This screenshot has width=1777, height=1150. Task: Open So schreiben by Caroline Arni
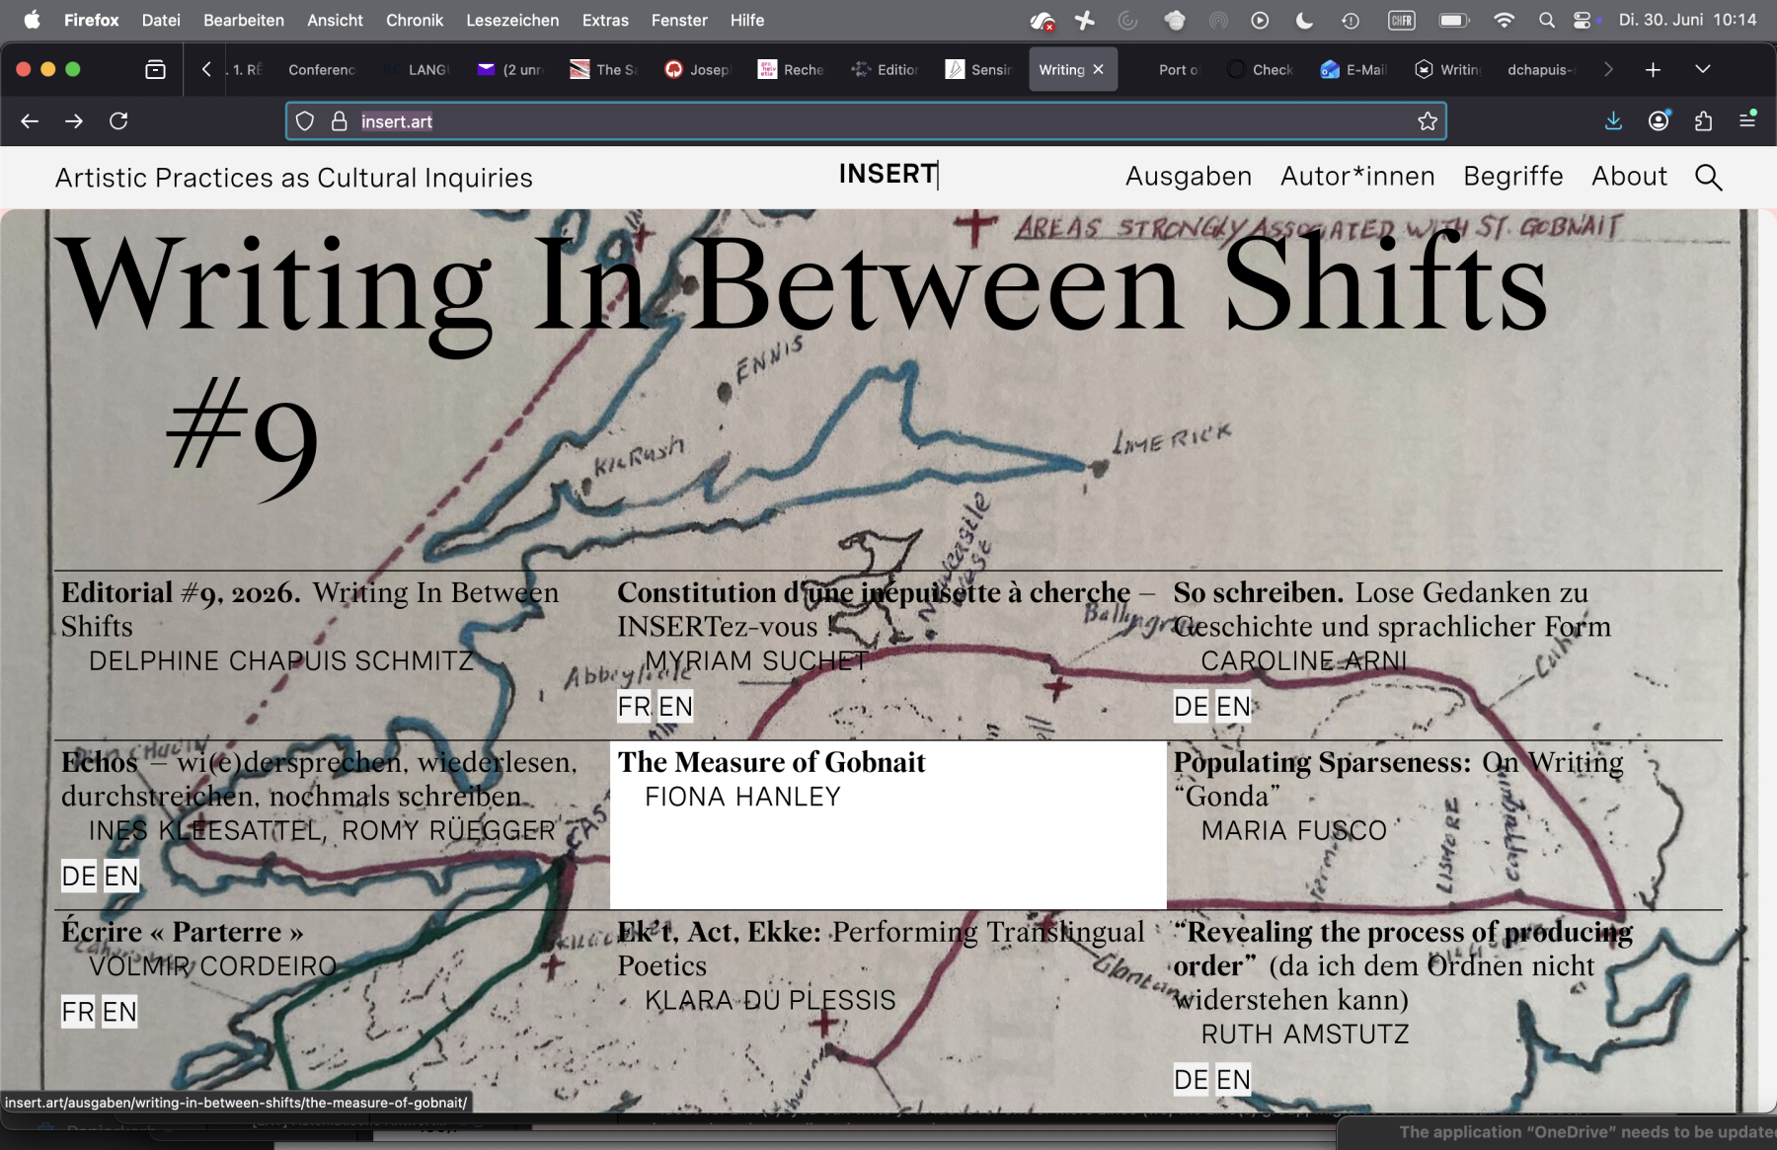pyautogui.click(x=1392, y=626)
